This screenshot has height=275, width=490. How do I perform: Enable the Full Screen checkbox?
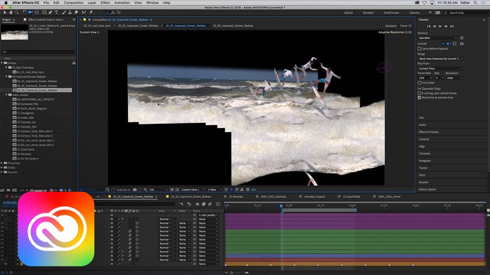[419, 82]
